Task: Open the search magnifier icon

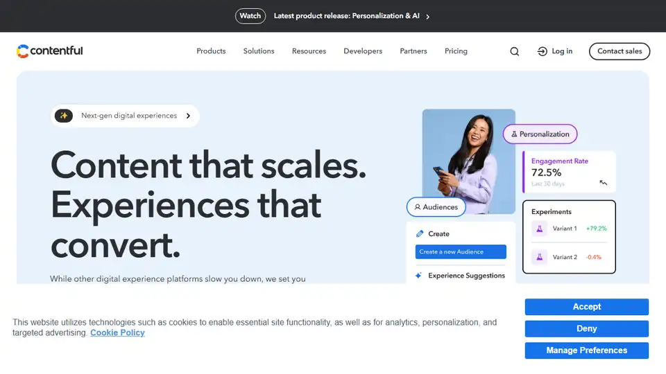Action: pyautogui.click(x=514, y=51)
